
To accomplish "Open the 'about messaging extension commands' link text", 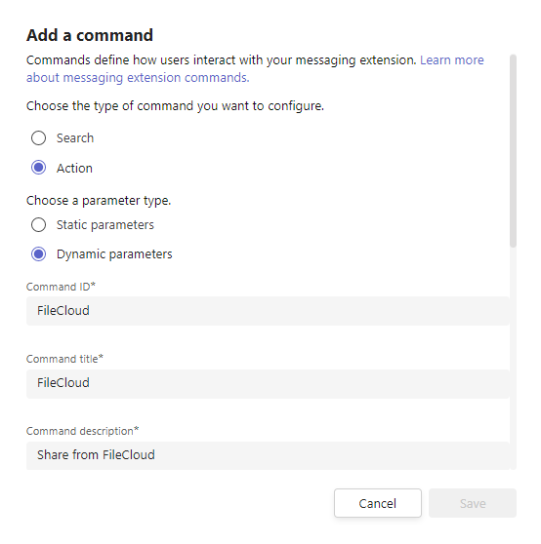I will click(x=138, y=78).
